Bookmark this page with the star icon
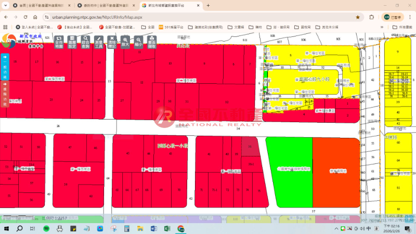This screenshot has width=416, height=234. (358, 17)
